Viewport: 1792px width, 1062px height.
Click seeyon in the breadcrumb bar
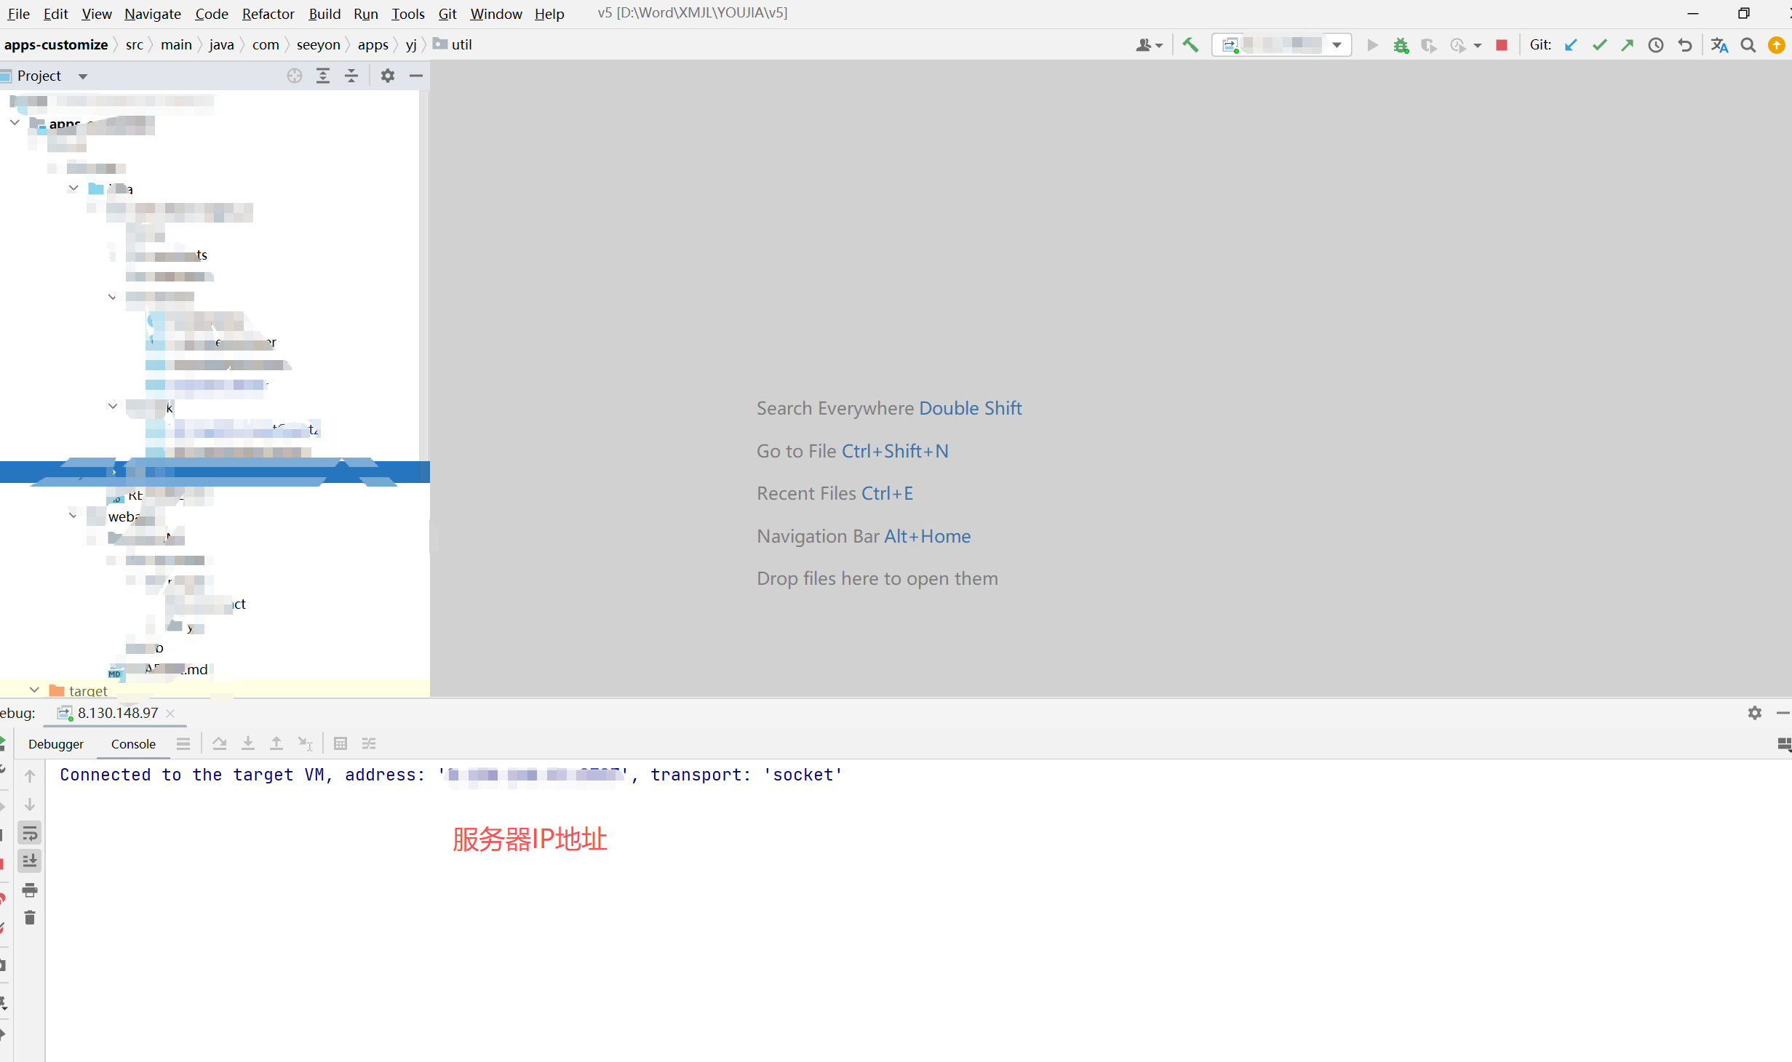318,45
